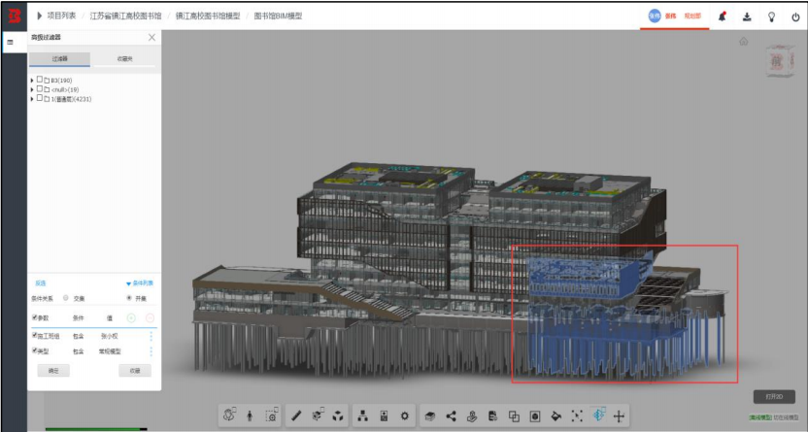Viewport: 808px width, 432px height.
Task: Select the pan move cross-arrows tool
Action: click(620, 416)
